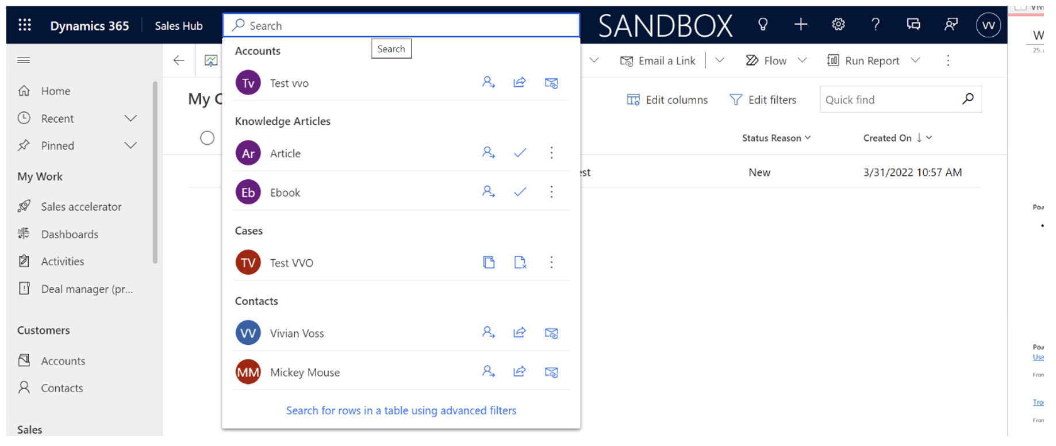Assign the Article knowledge article
Screen dimensions: 1056x446
[x=489, y=152]
